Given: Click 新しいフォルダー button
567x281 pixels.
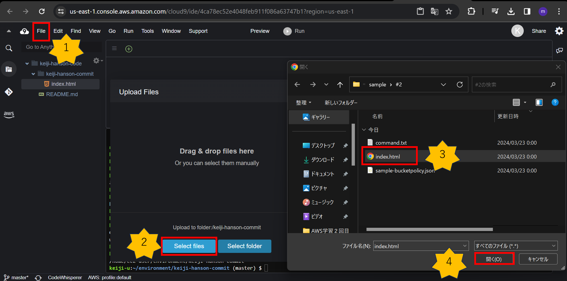Looking at the screenshot, I should (341, 102).
